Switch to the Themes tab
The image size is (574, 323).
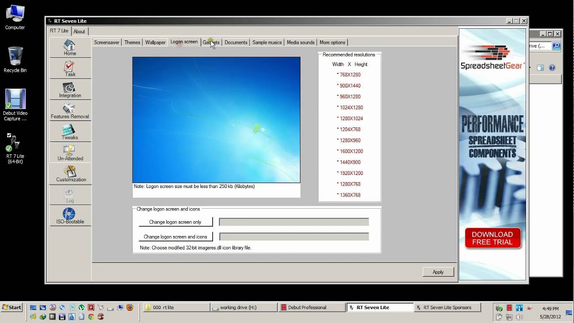(132, 43)
